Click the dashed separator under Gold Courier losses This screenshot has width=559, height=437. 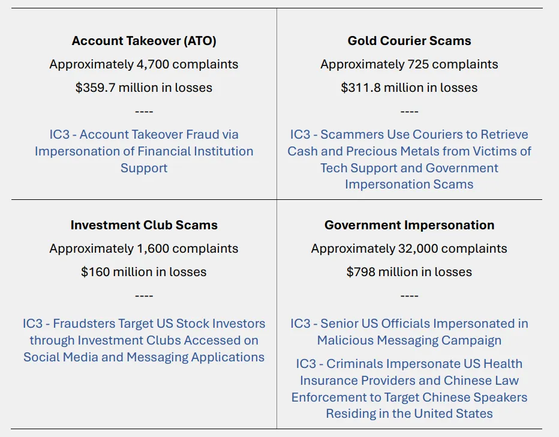click(409, 112)
